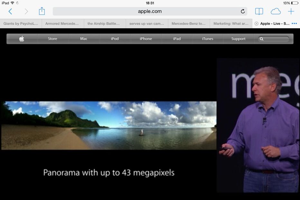The image size is (300, 200).
Task: Close the Apple - Live tab
Action: pos(257,24)
